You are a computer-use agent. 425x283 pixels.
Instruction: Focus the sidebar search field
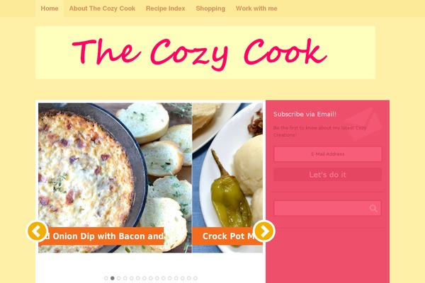[x=328, y=208]
